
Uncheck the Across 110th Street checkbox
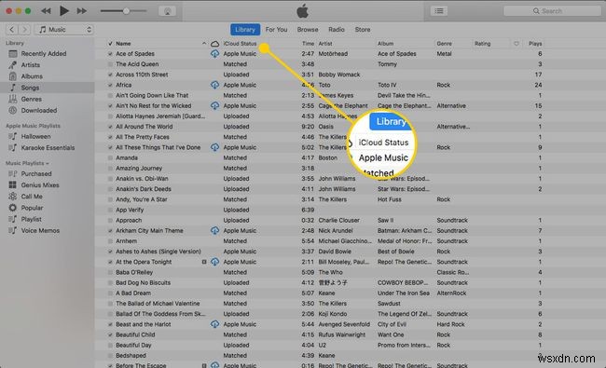(x=110, y=75)
